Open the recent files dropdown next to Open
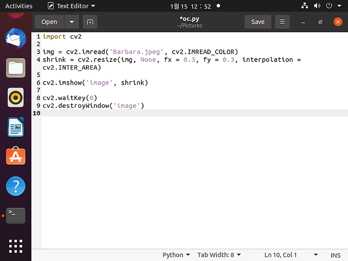This screenshot has width=348, height=261. point(72,22)
